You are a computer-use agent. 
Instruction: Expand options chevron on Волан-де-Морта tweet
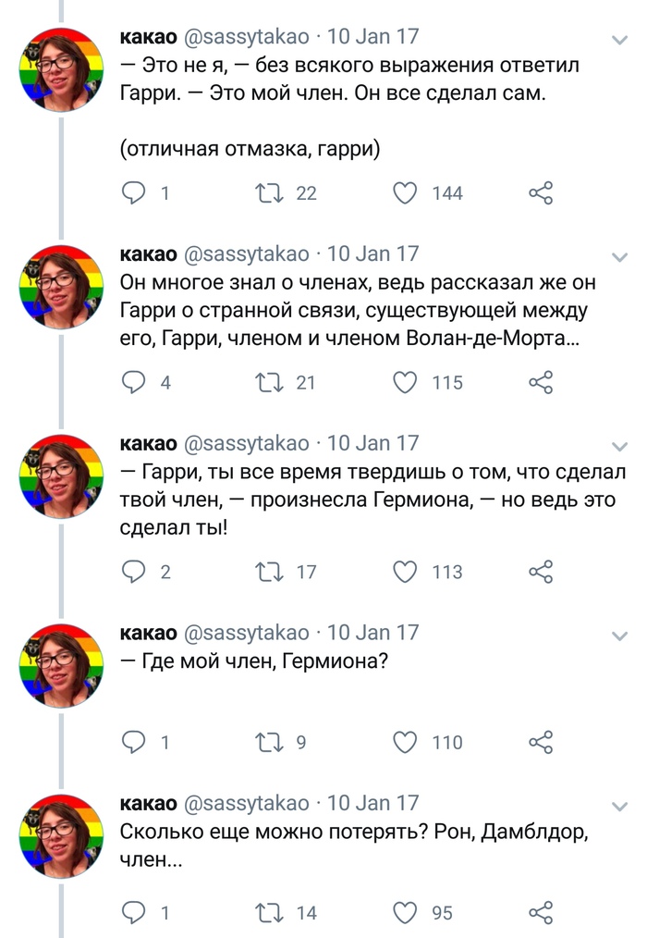click(x=621, y=256)
